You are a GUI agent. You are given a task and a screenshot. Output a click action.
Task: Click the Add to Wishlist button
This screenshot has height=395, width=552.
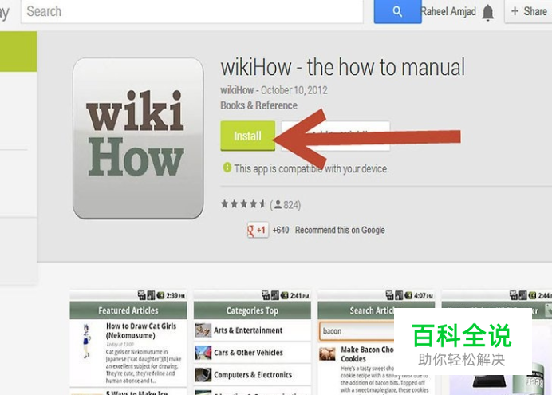click(335, 136)
